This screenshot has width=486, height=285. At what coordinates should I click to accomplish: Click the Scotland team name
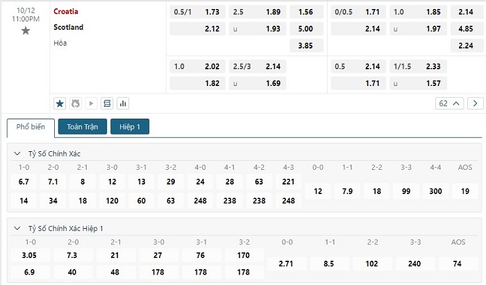click(x=68, y=27)
